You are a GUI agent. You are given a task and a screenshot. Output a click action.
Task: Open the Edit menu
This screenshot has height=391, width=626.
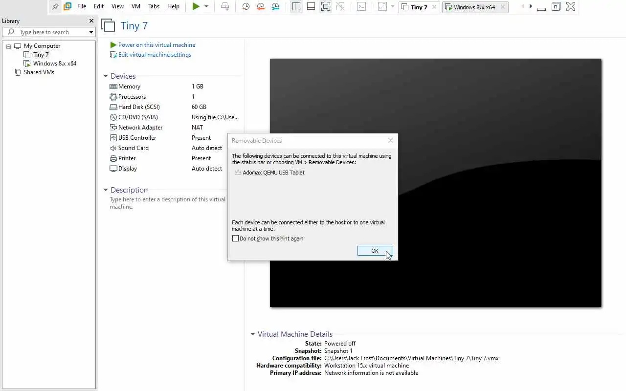99,6
